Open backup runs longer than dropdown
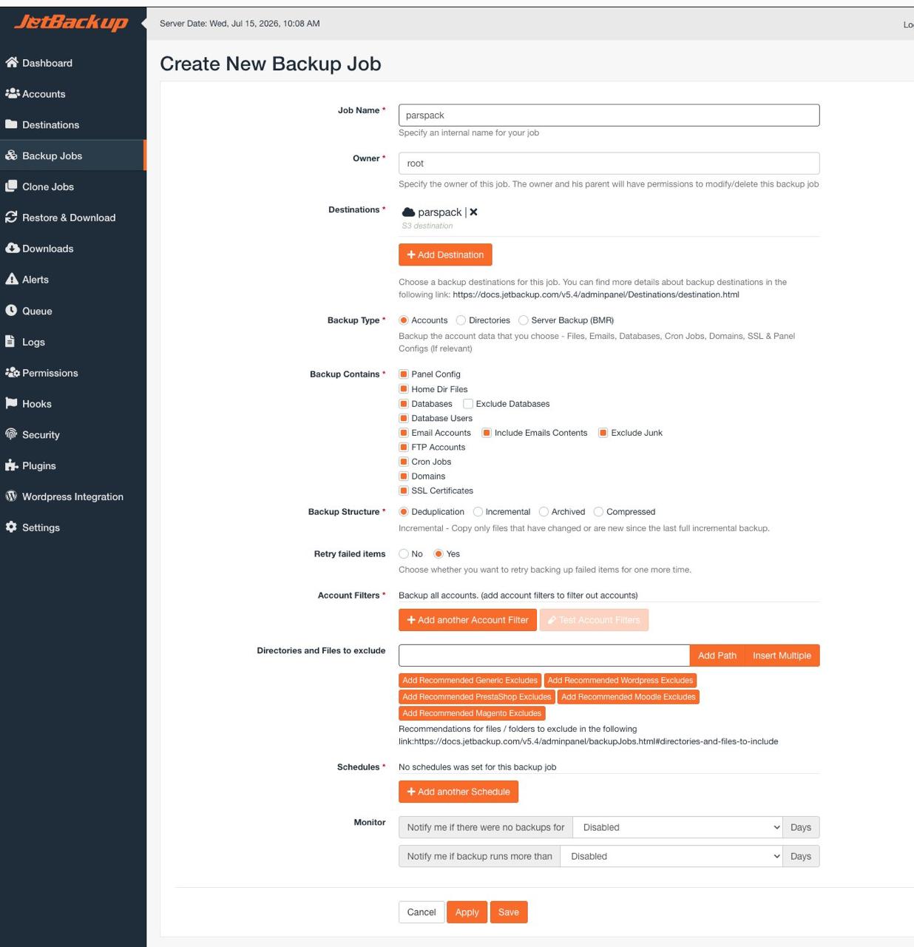This screenshot has width=914, height=947. coord(671,856)
